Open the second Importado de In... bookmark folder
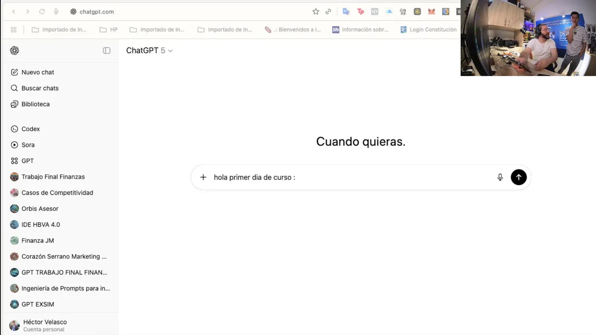Viewport: 596px width, 335px height. [157, 29]
